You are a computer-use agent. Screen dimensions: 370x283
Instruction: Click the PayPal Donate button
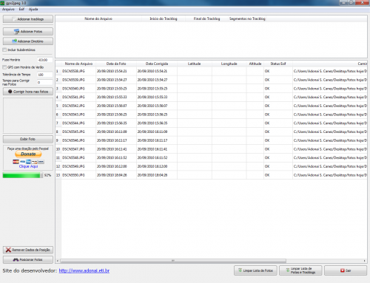(x=28, y=154)
